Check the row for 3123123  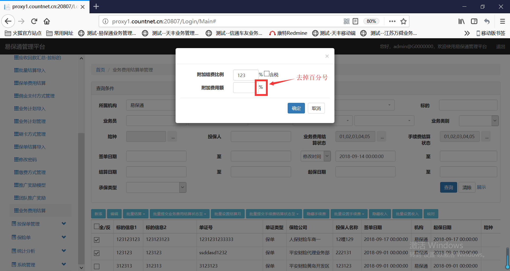coord(97,266)
